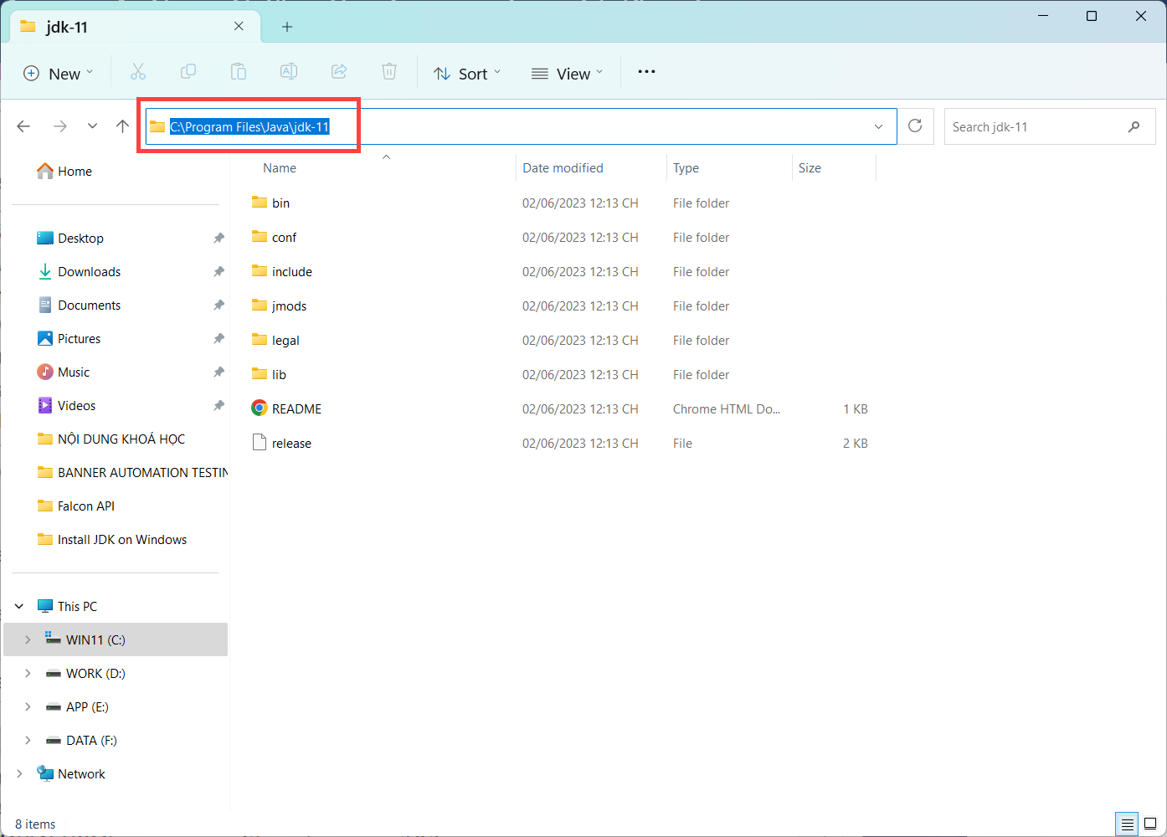Select the bin folder
1167x837 pixels.
(x=280, y=203)
